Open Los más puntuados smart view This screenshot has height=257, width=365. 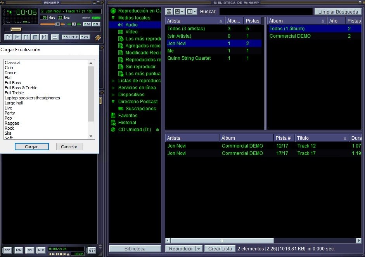(x=139, y=74)
